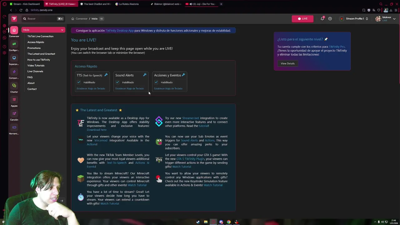Select Promotions menu item
This screenshot has height=225, width=400.
point(34,48)
